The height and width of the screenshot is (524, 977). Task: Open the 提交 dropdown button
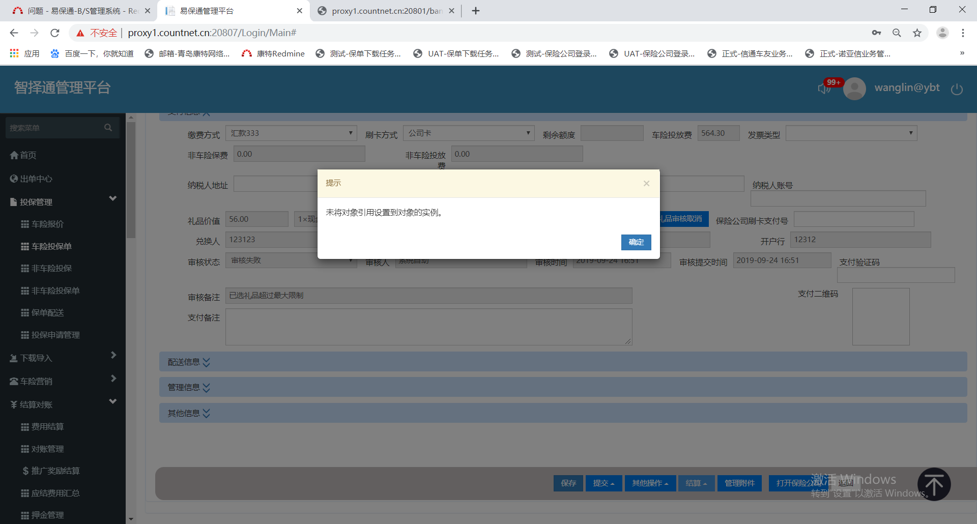(604, 483)
